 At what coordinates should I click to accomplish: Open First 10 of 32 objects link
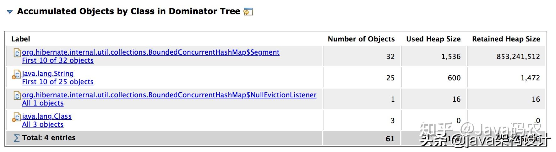58,60
